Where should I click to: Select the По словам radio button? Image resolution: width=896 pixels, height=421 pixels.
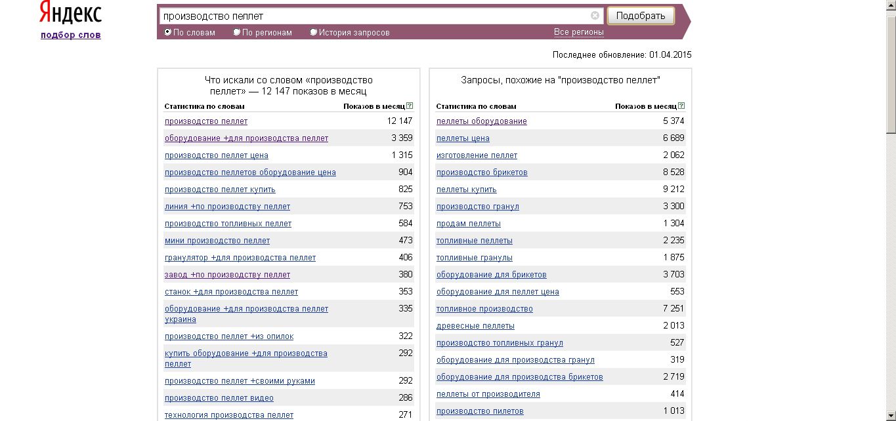(168, 32)
